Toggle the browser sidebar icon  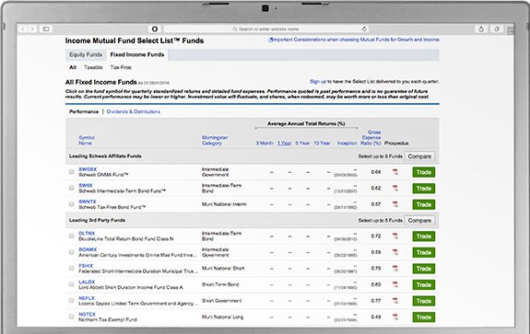[x=46, y=29]
